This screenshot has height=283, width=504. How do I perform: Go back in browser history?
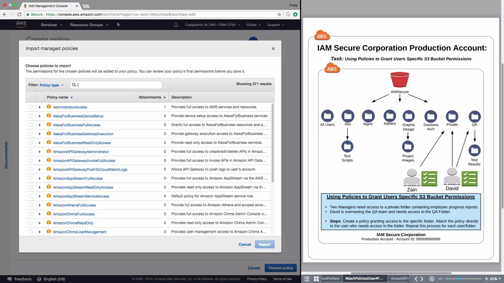4,15
